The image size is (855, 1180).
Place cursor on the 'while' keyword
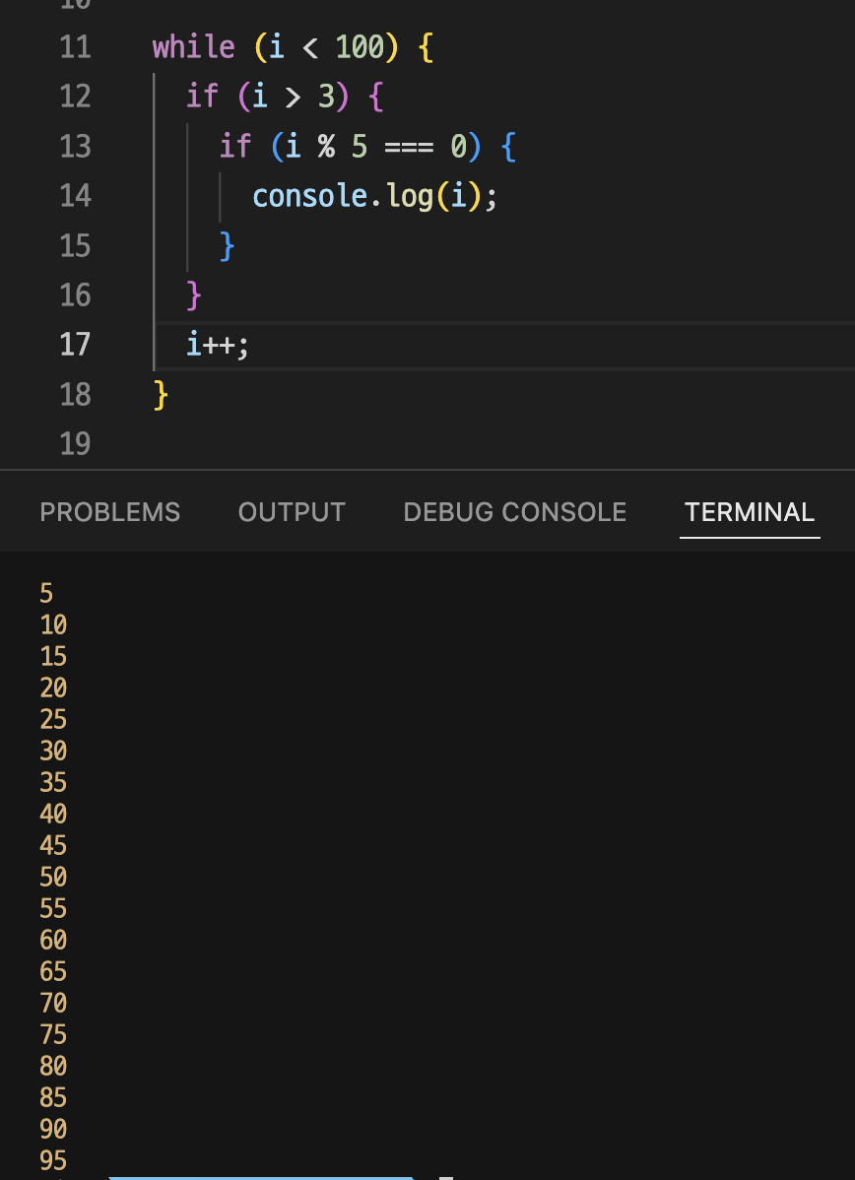(193, 47)
